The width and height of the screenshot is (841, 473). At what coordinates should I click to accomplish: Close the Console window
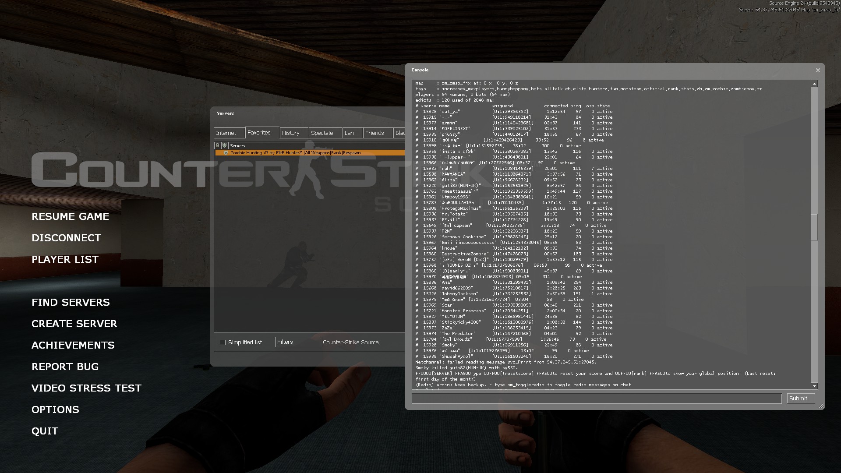point(817,70)
